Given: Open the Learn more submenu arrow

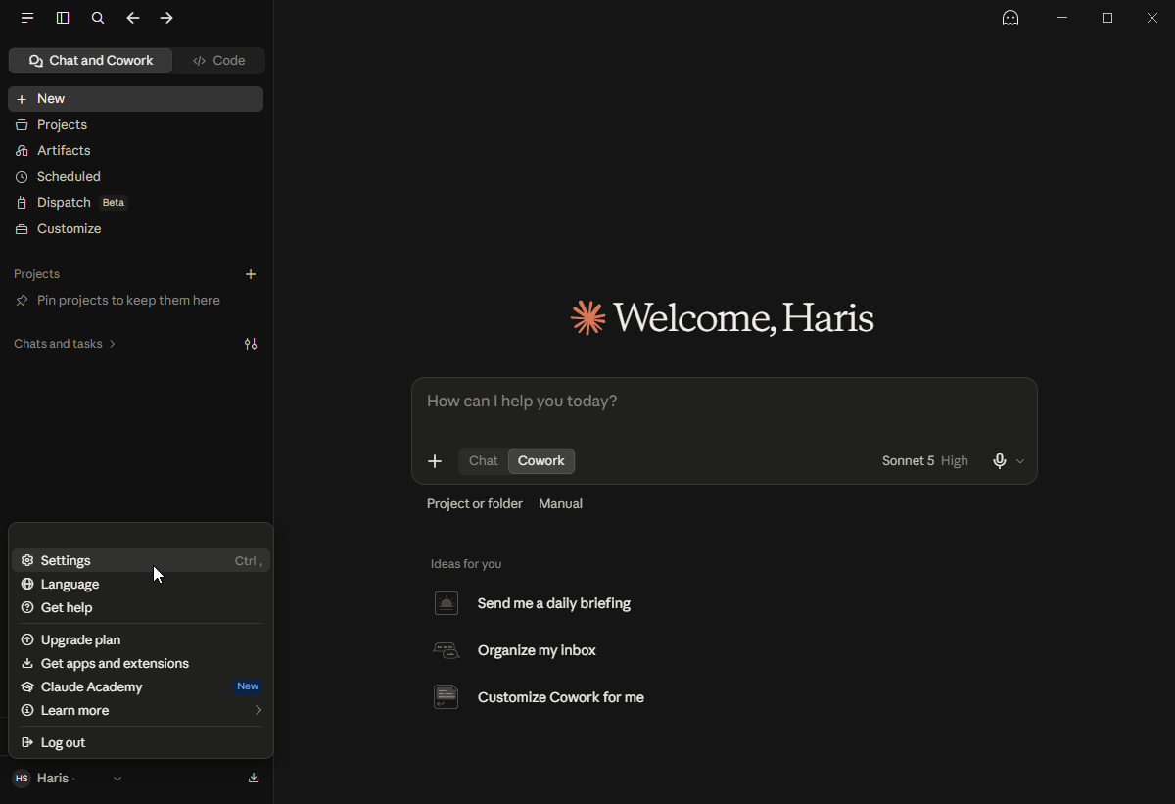Looking at the screenshot, I should pyautogui.click(x=258, y=710).
